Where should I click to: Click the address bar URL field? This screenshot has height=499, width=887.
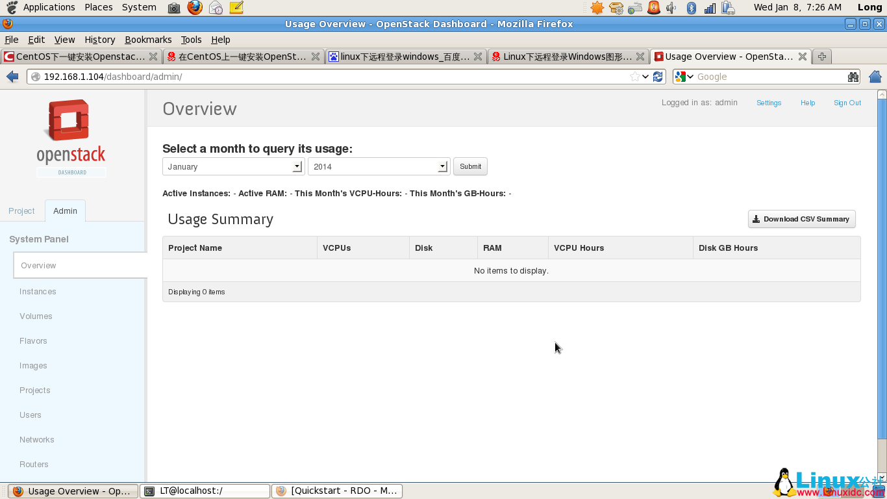260,76
